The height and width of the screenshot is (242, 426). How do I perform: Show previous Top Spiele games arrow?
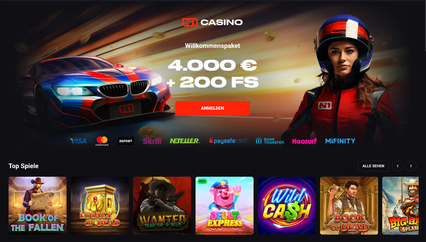[x=398, y=166]
